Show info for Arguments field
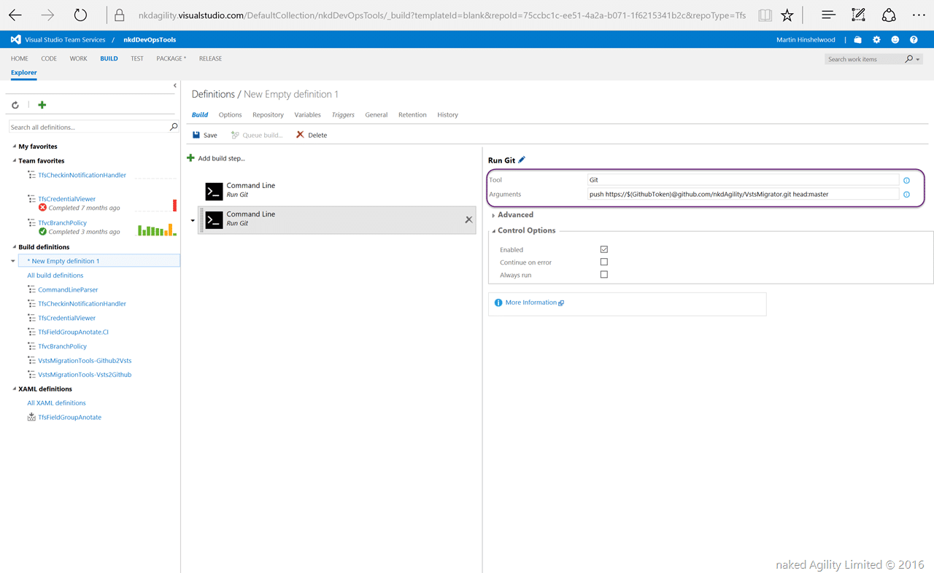 pyautogui.click(x=906, y=195)
